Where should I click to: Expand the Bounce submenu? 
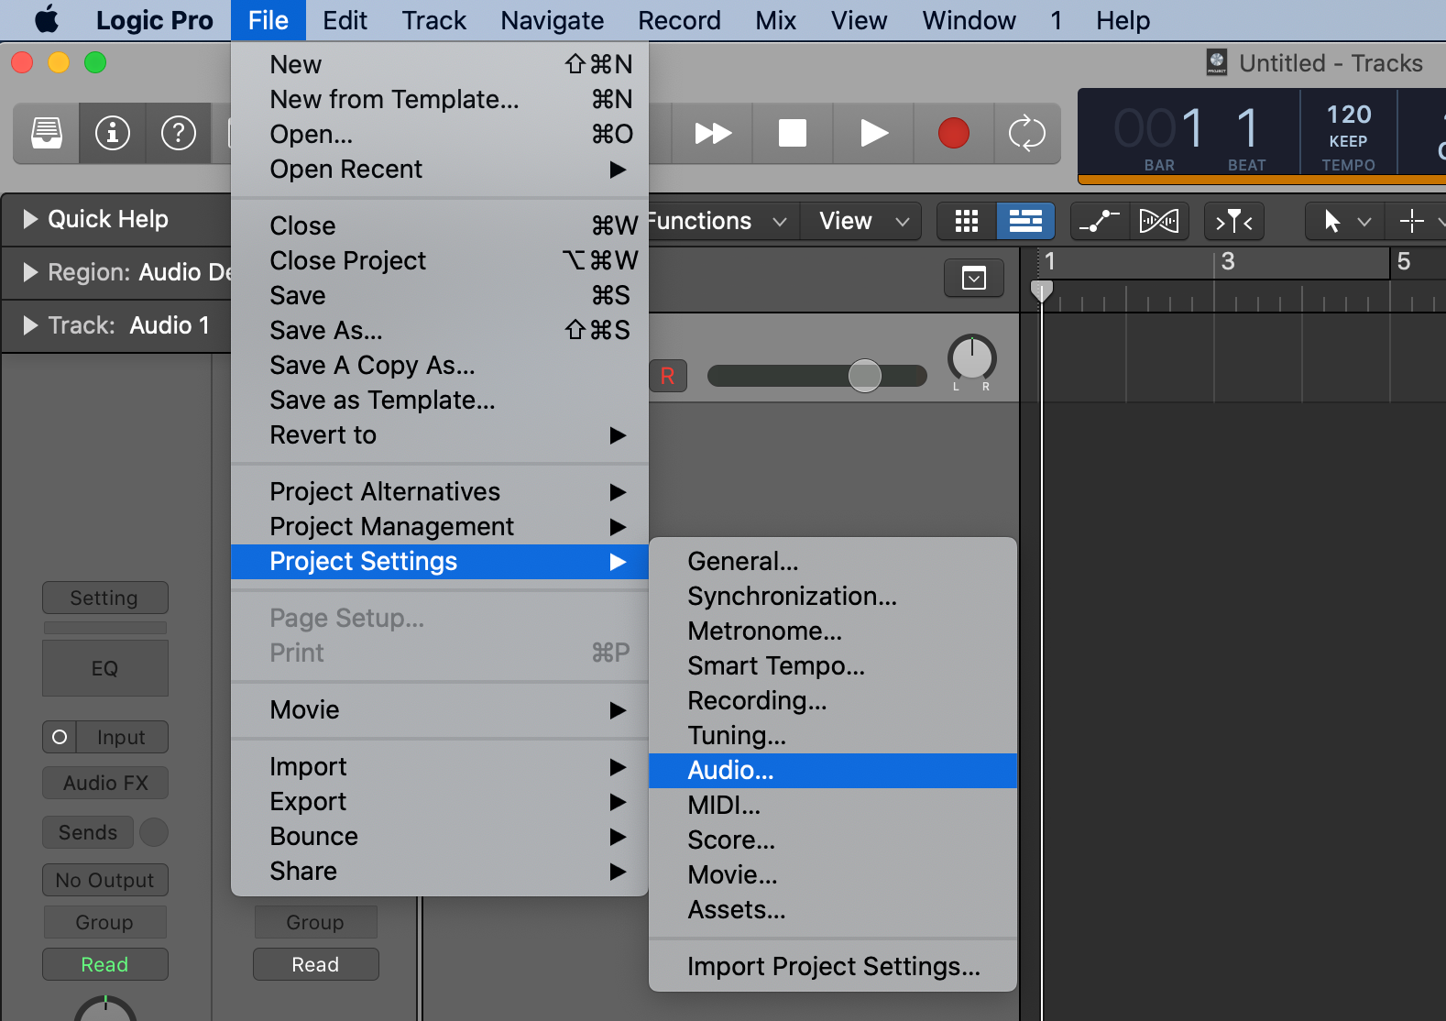[440, 837]
